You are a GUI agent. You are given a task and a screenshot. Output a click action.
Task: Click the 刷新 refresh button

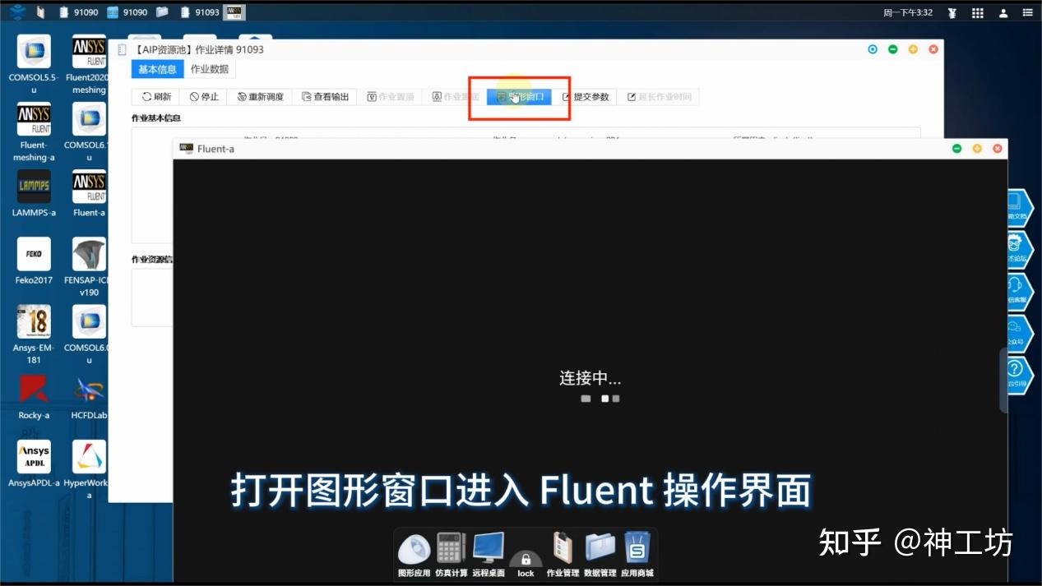[155, 97]
